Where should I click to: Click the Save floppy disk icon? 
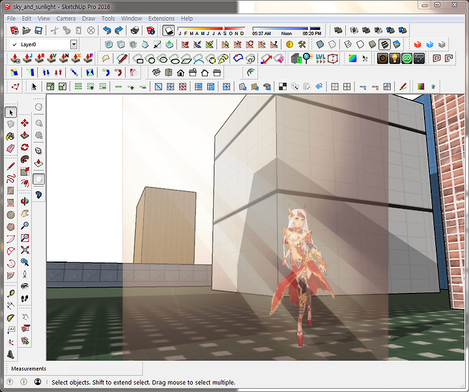38,30
